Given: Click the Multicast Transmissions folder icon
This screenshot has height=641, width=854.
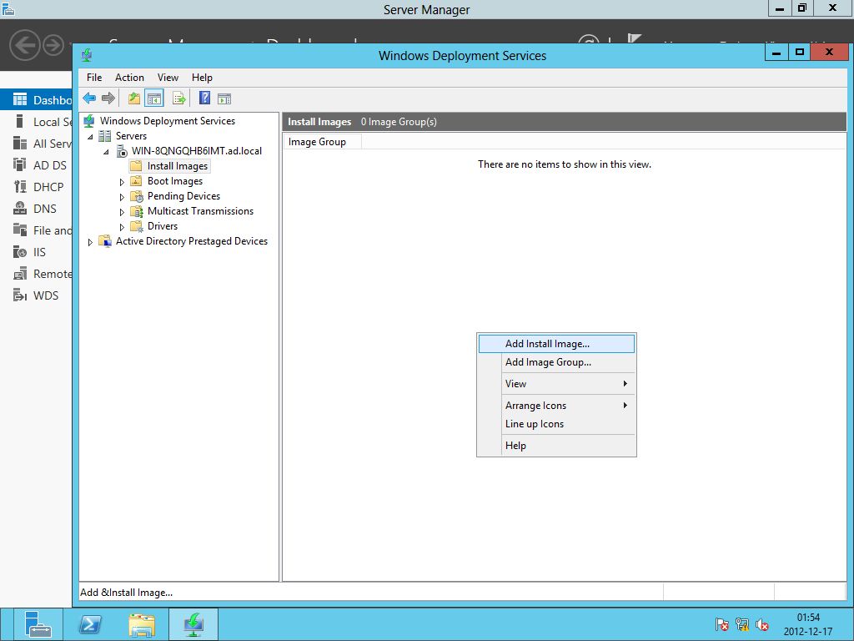Looking at the screenshot, I should tap(137, 211).
